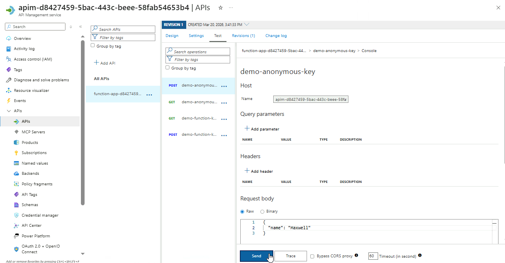The height and width of the screenshot is (263, 505).
Task: Click the sidebar vertical scrollbar
Action: pos(83,122)
